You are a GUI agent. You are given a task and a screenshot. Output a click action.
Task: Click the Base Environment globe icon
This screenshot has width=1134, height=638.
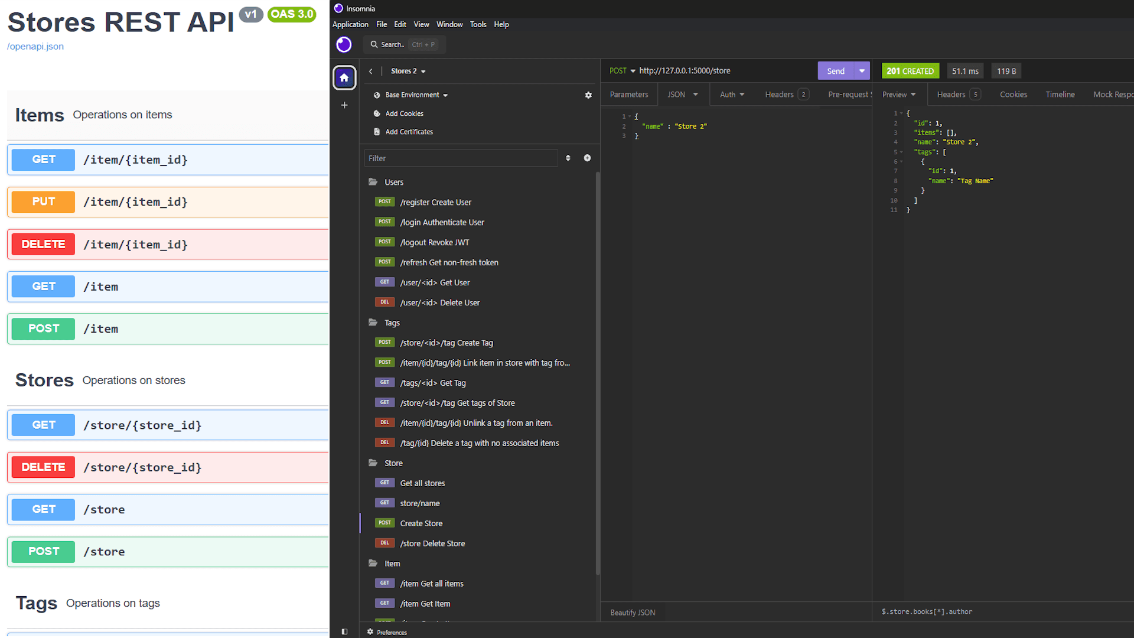point(377,95)
